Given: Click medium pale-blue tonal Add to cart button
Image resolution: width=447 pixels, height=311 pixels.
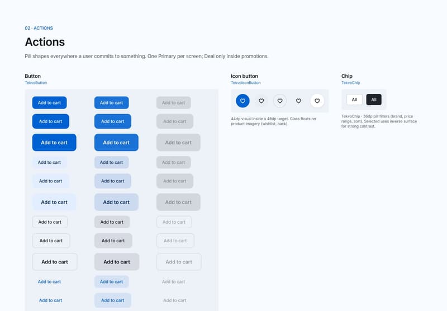Looking at the screenshot, I should coord(50,181).
